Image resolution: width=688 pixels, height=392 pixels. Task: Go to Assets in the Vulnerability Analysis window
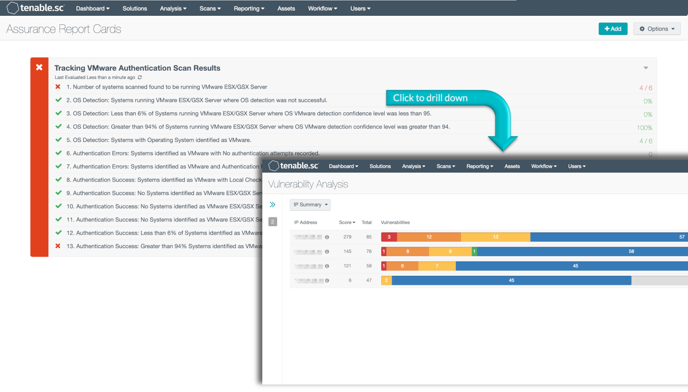pos(512,166)
